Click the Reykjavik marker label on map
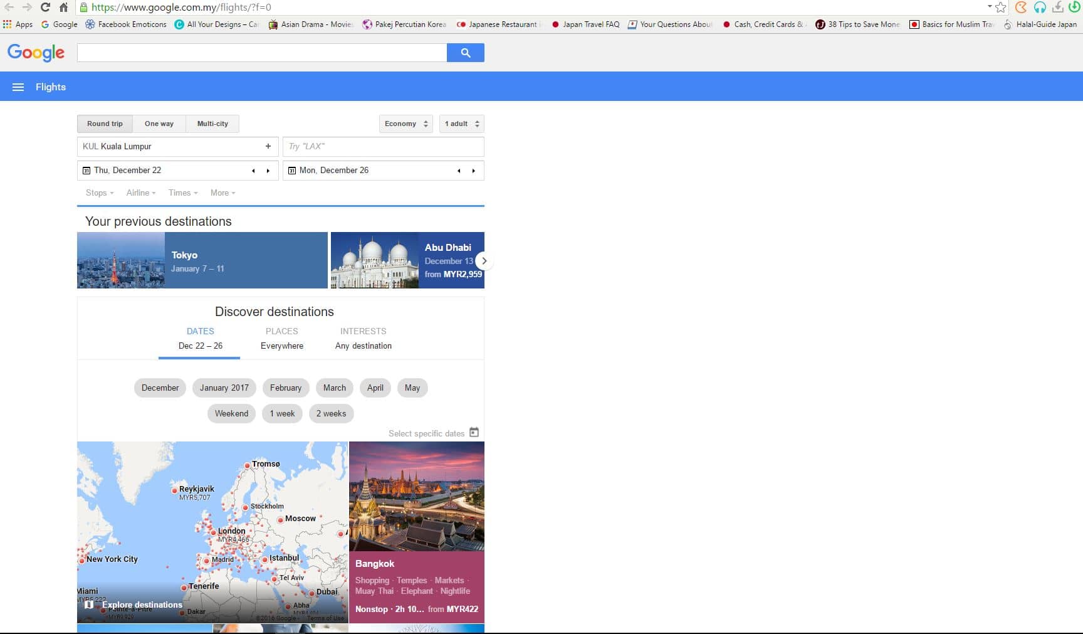Screen dimensions: 1083x634 click(196, 489)
